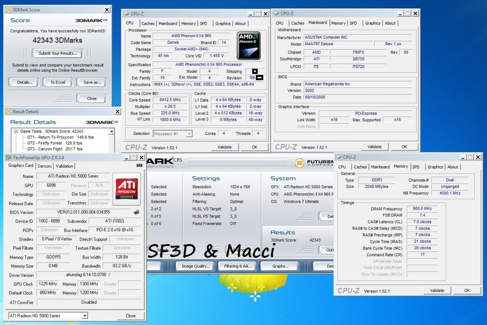This screenshot has width=487, height=325.
Task: Open the Validation tab in GPU-Z
Action: 64,166
